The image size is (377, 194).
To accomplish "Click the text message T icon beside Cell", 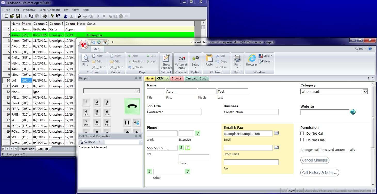I will [x=188, y=148].
